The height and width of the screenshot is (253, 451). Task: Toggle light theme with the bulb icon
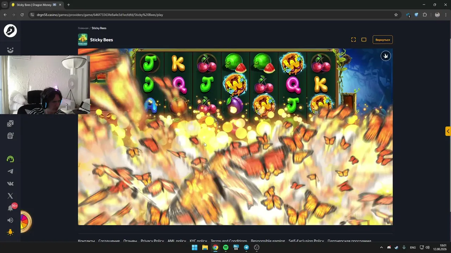click(x=10, y=232)
